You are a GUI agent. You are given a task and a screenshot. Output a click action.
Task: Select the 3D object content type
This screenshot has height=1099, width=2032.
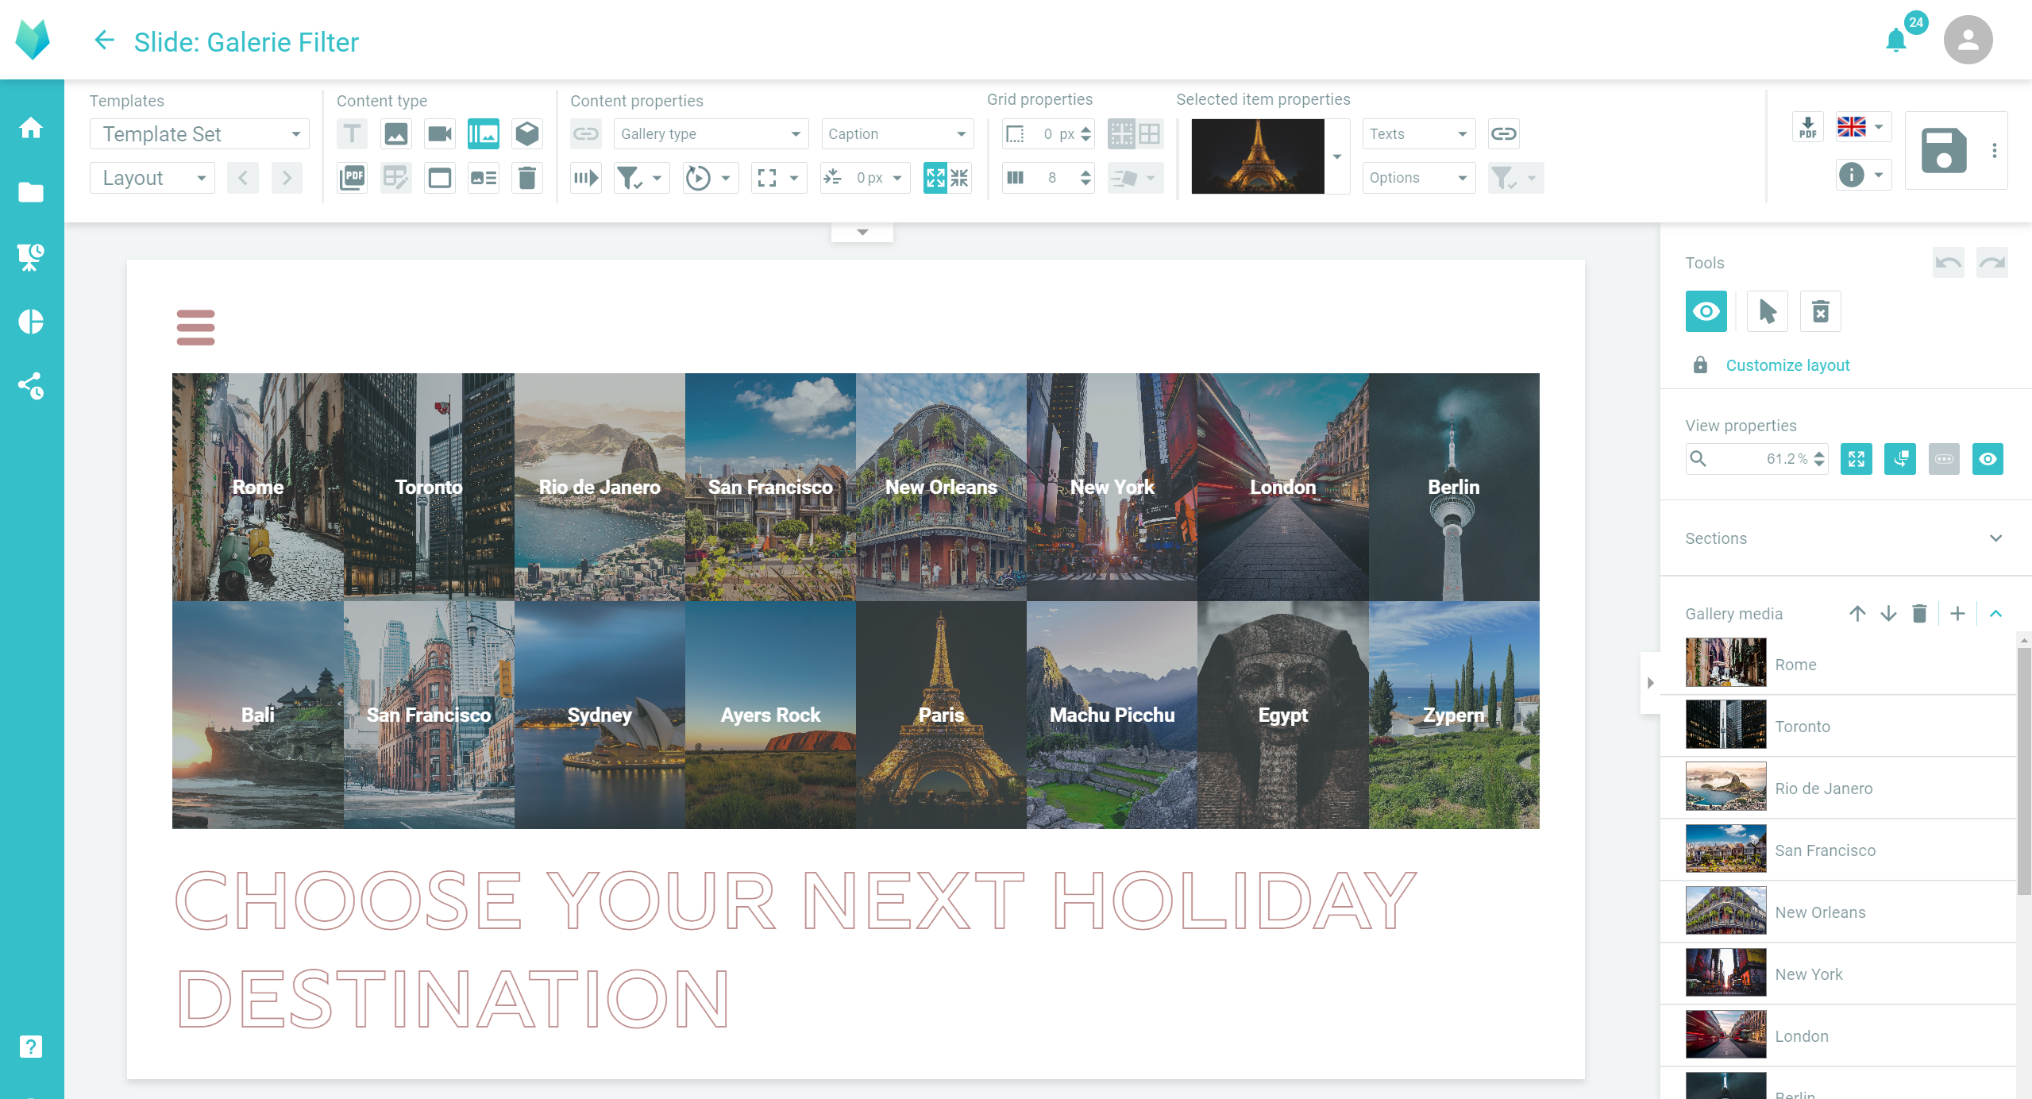tap(526, 133)
